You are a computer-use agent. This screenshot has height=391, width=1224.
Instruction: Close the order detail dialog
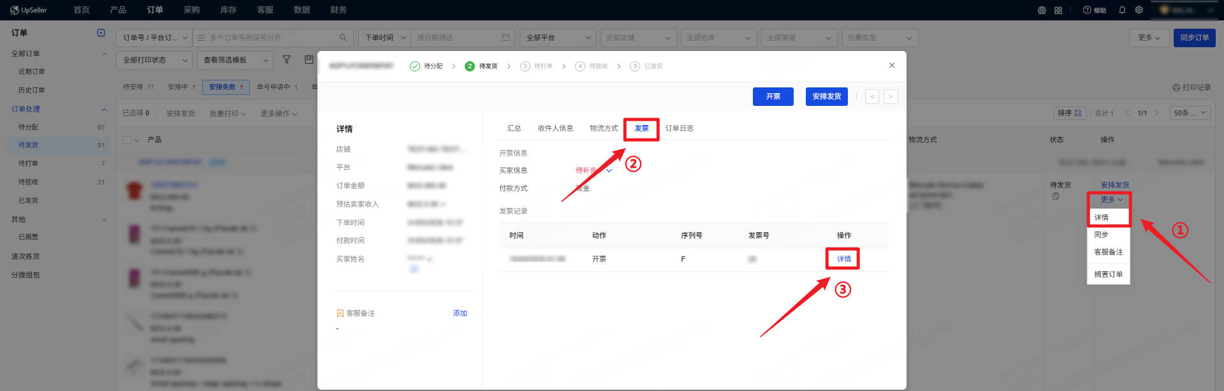[x=892, y=65]
